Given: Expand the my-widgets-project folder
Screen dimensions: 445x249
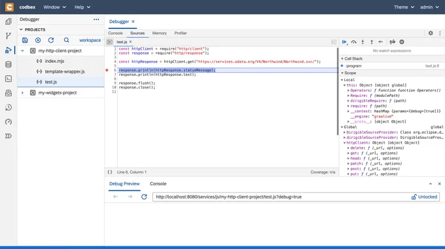Looking at the screenshot, I should (22, 92).
